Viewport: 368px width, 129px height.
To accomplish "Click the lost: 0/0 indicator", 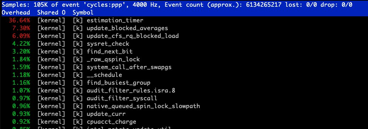I will (301, 5).
